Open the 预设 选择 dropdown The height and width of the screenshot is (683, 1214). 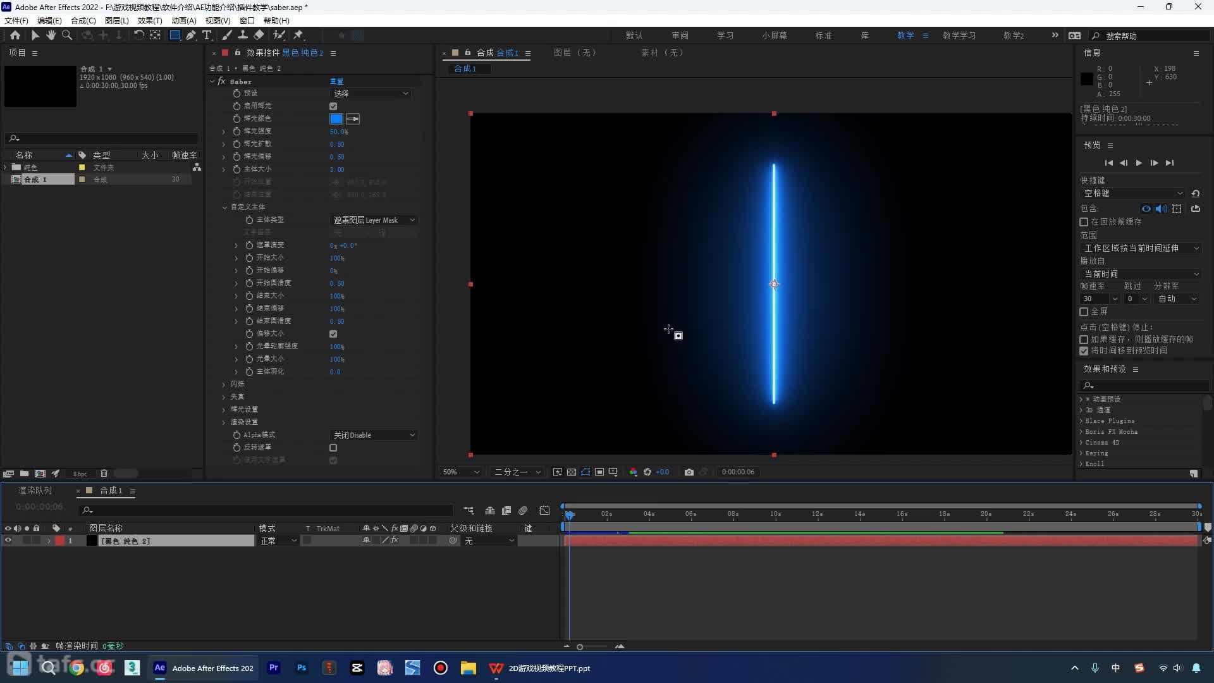pyautogui.click(x=371, y=94)
